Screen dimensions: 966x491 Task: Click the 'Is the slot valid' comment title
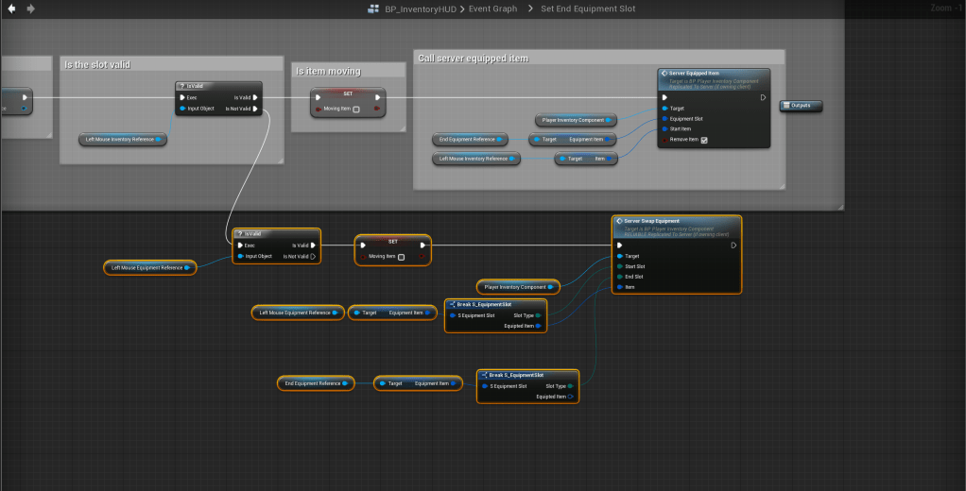pos(97,64)
